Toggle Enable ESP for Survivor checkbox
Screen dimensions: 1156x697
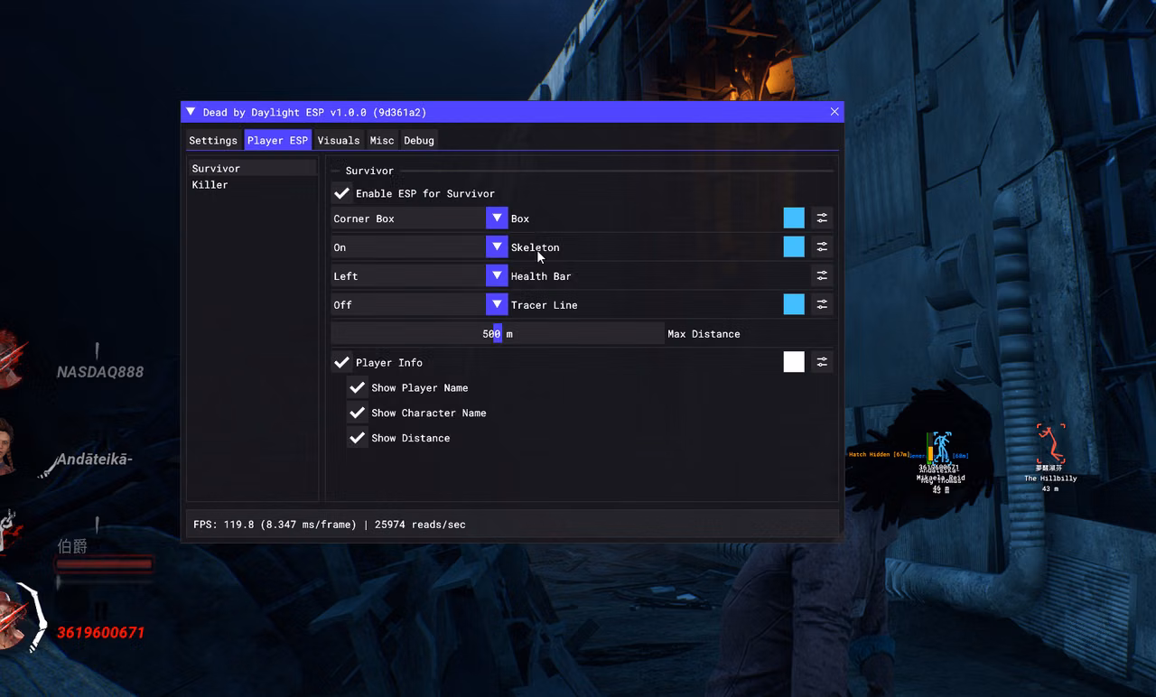341,193
